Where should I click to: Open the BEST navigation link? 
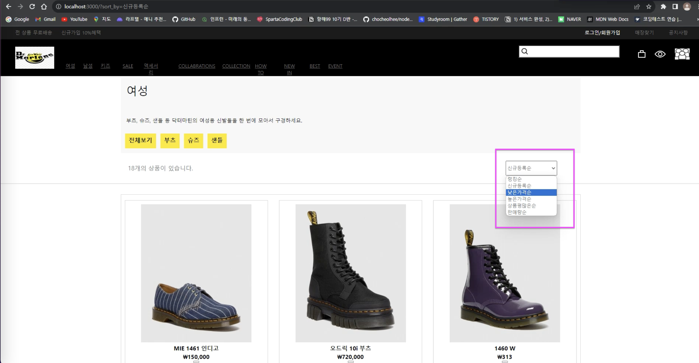click(x=315, y=66)
